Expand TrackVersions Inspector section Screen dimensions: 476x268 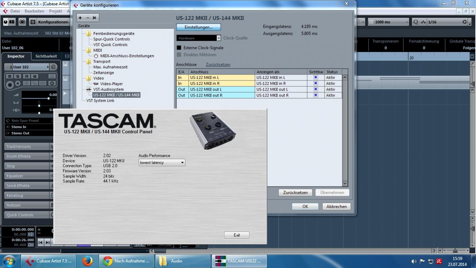click(27, 147)
